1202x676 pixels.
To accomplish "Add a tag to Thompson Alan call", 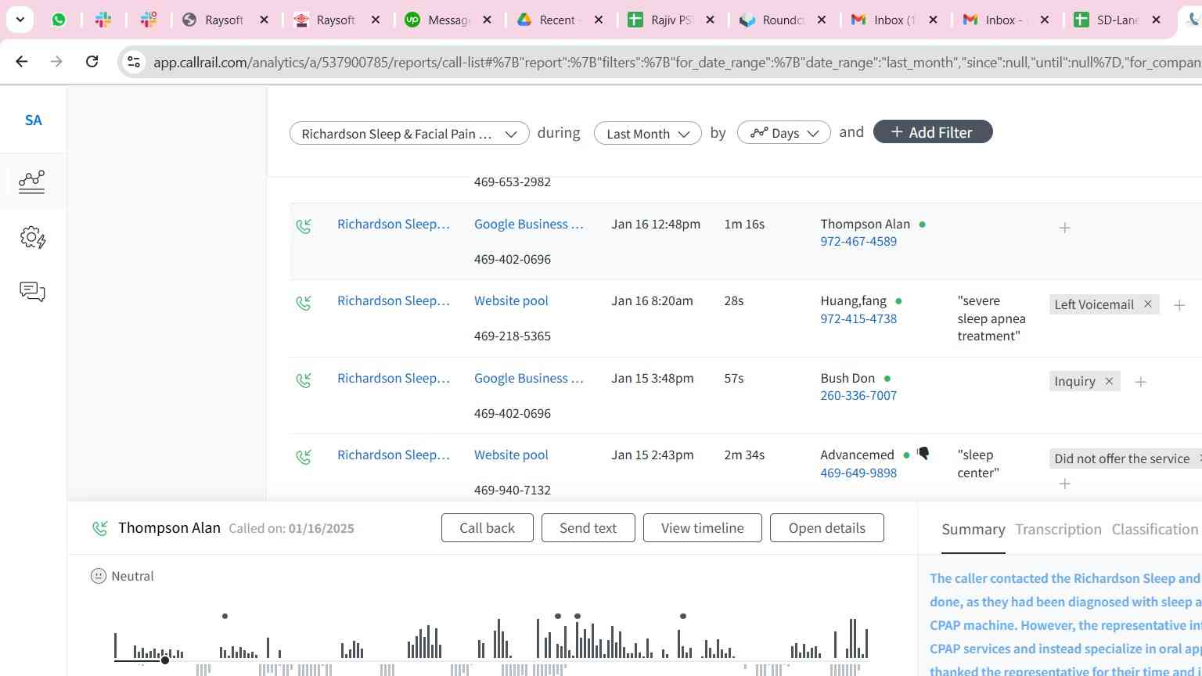I will coord(1064,228).
